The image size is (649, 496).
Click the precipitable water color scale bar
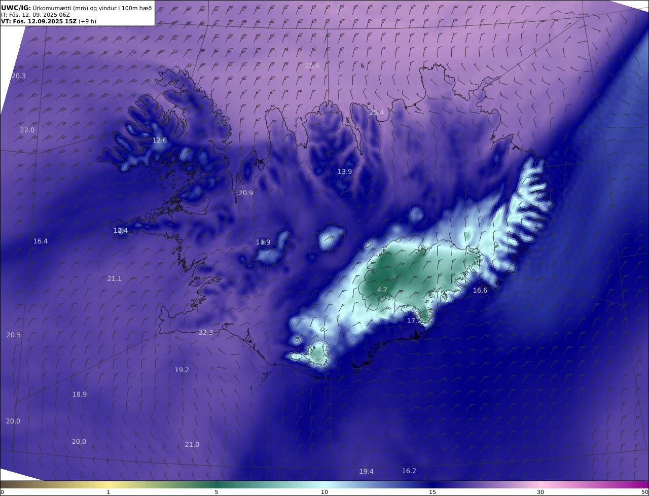click(x=324, y=485)
